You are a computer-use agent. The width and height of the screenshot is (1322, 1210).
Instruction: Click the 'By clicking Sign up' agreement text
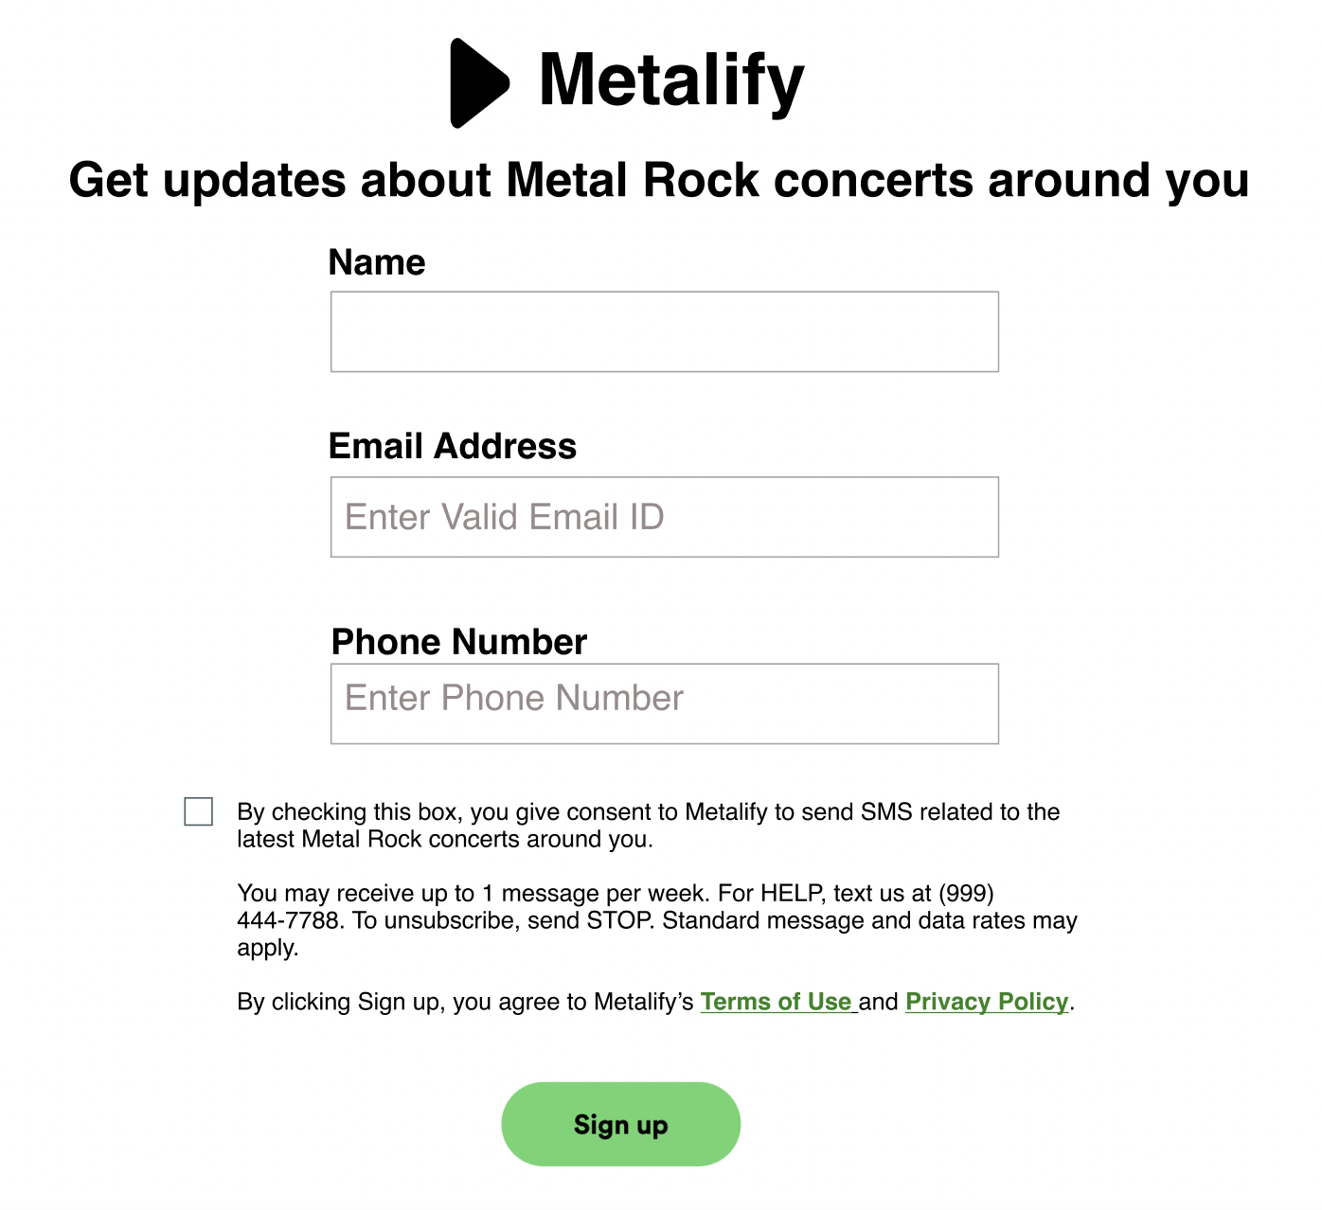point(655,1002)
